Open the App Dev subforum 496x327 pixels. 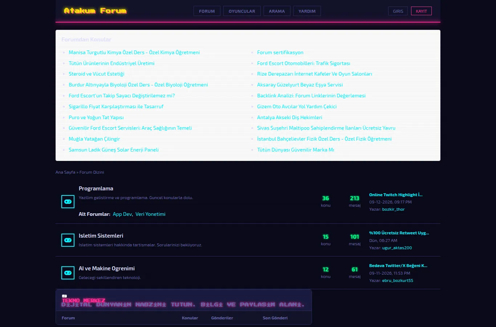(122, 214)
